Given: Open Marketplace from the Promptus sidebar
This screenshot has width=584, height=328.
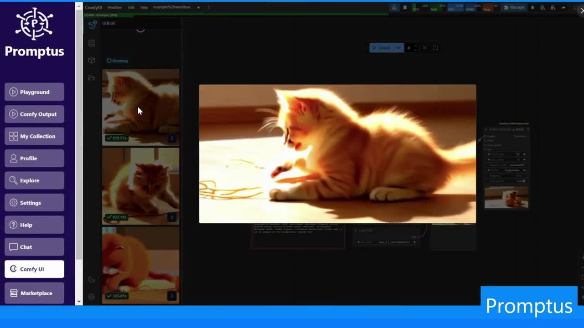Looking at the screenshot, I should (x=34, y=293).
